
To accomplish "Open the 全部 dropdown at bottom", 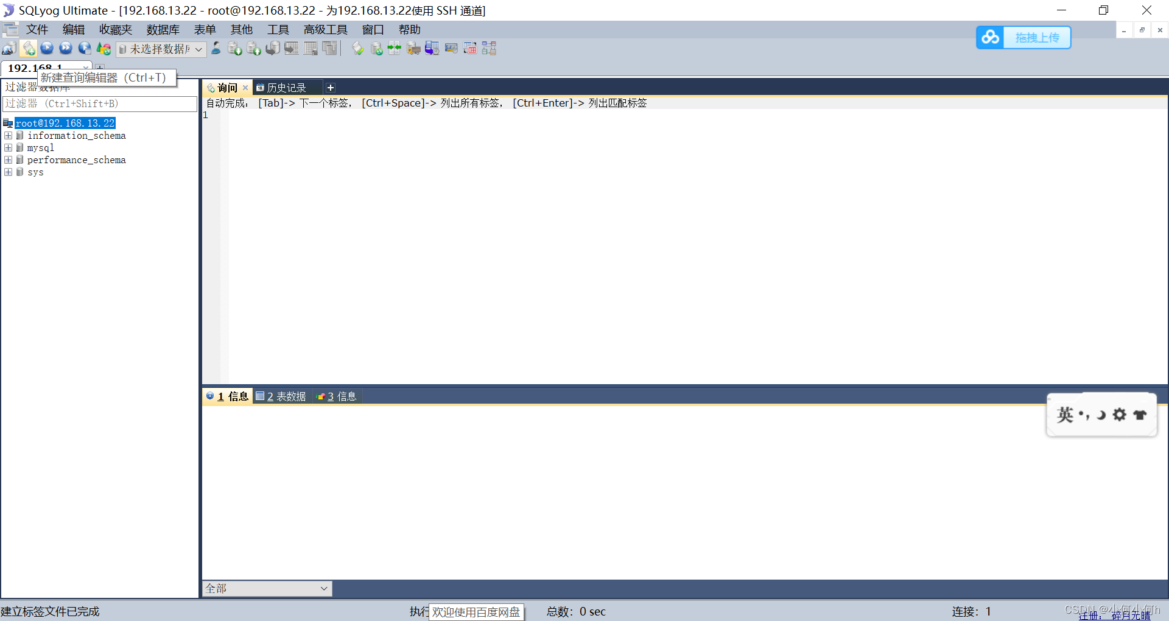I will (323, 589).
